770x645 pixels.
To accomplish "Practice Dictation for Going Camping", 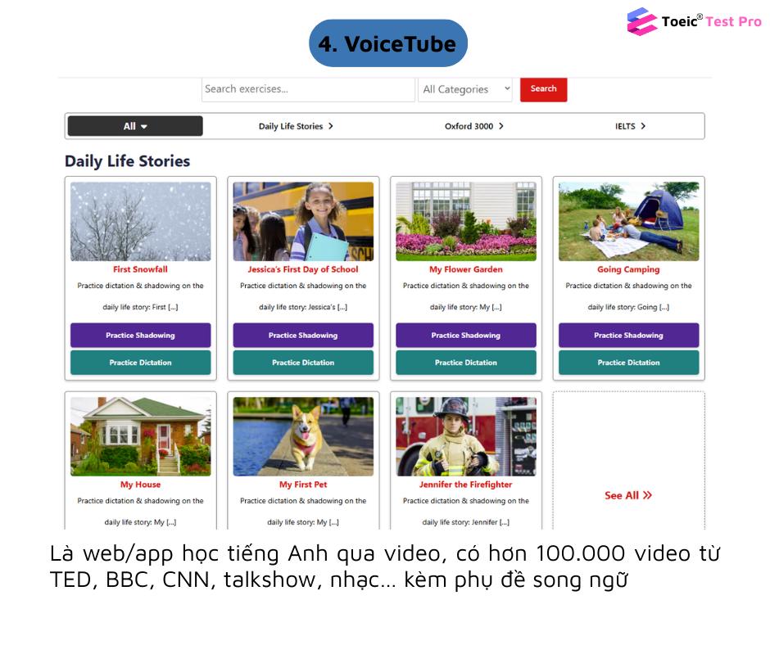I will tap(628, 363).
